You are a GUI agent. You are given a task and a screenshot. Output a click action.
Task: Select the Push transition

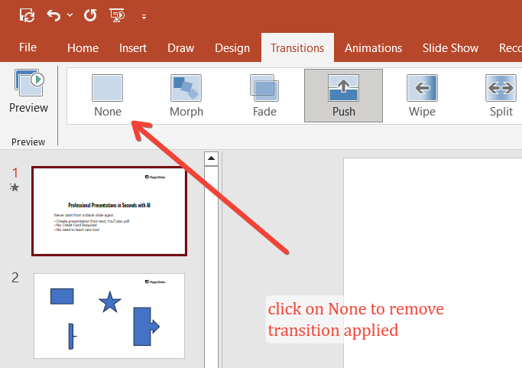(x=344, y=96)
